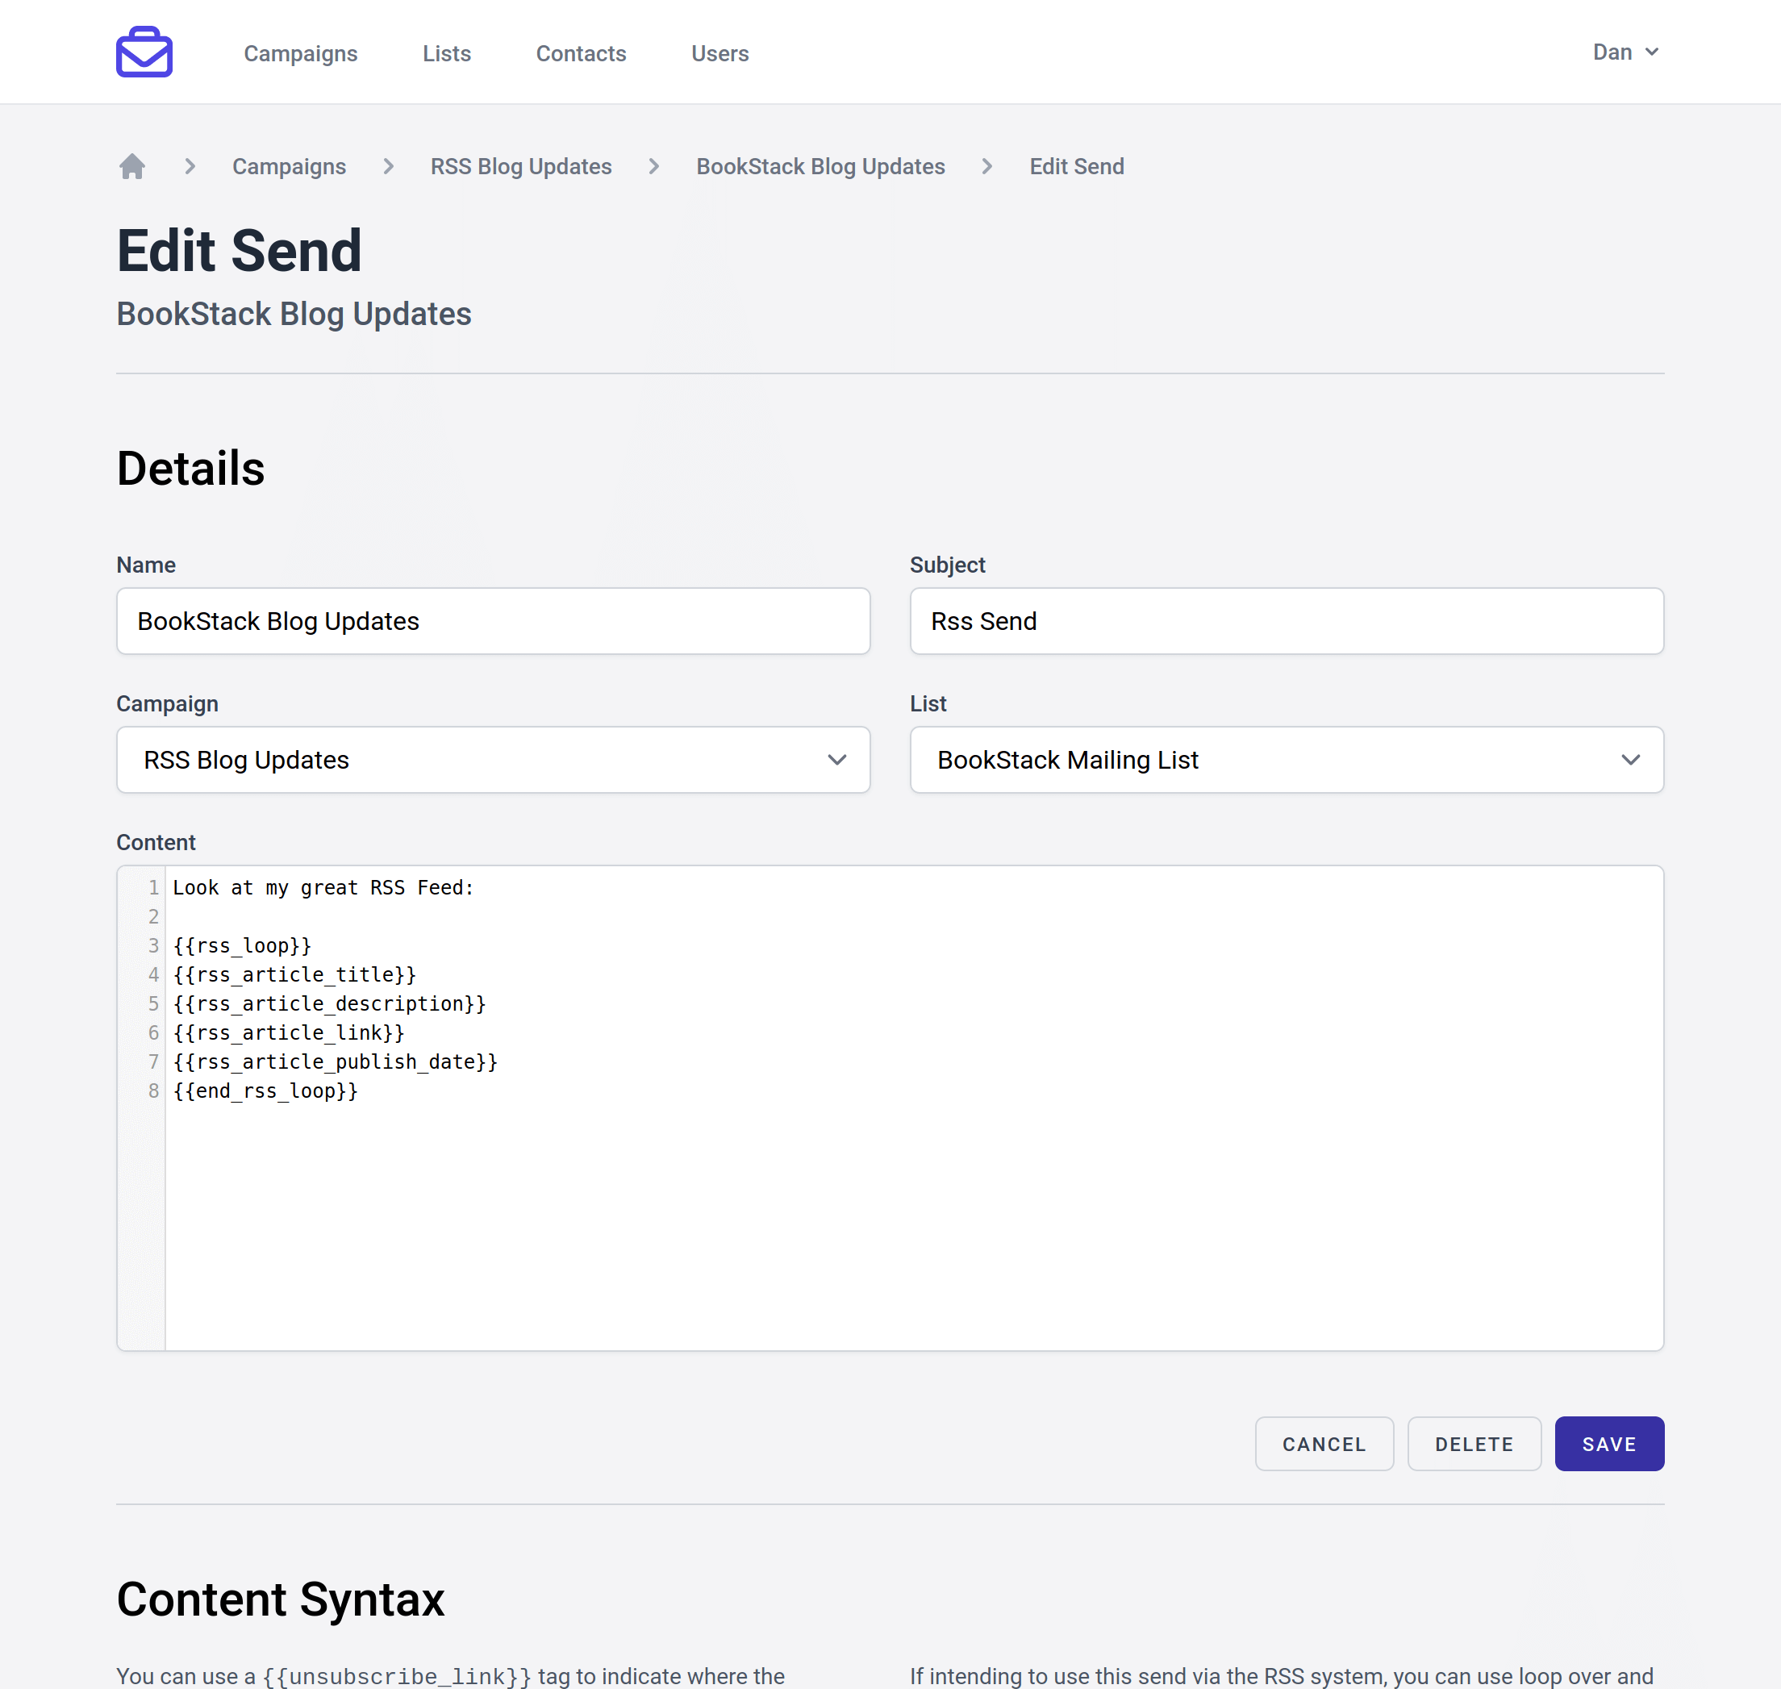This screenshot has width=1781, height=1689.
Task: Cancel editing the send
Action: pyautogui.click(x=1324, y=1444)
